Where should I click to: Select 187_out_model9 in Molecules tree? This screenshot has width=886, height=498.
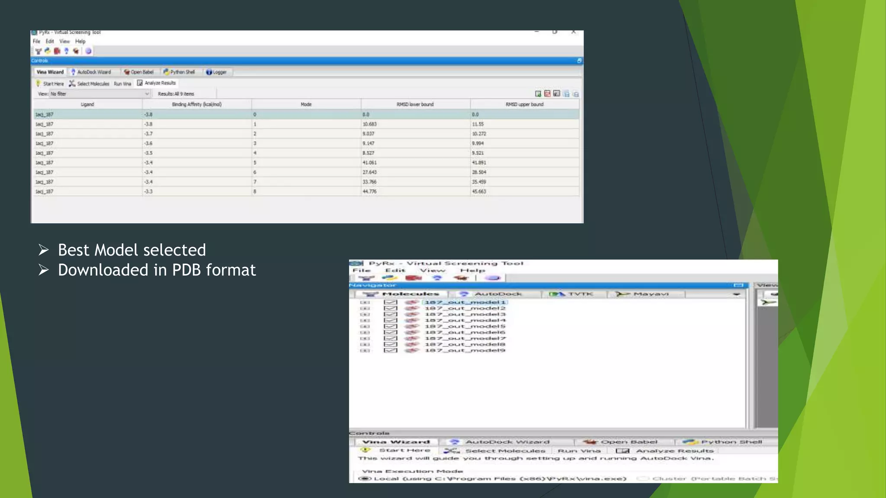pos(465,351)
